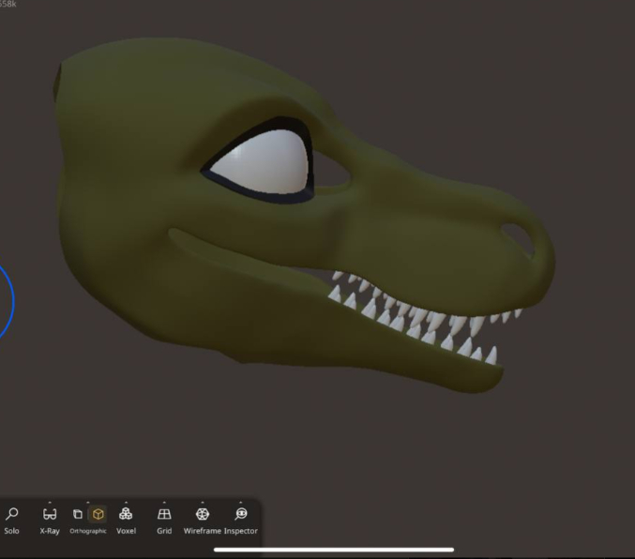Expand the arrow above Voxel
Screen dimensions: 635x559
point(126,503)
